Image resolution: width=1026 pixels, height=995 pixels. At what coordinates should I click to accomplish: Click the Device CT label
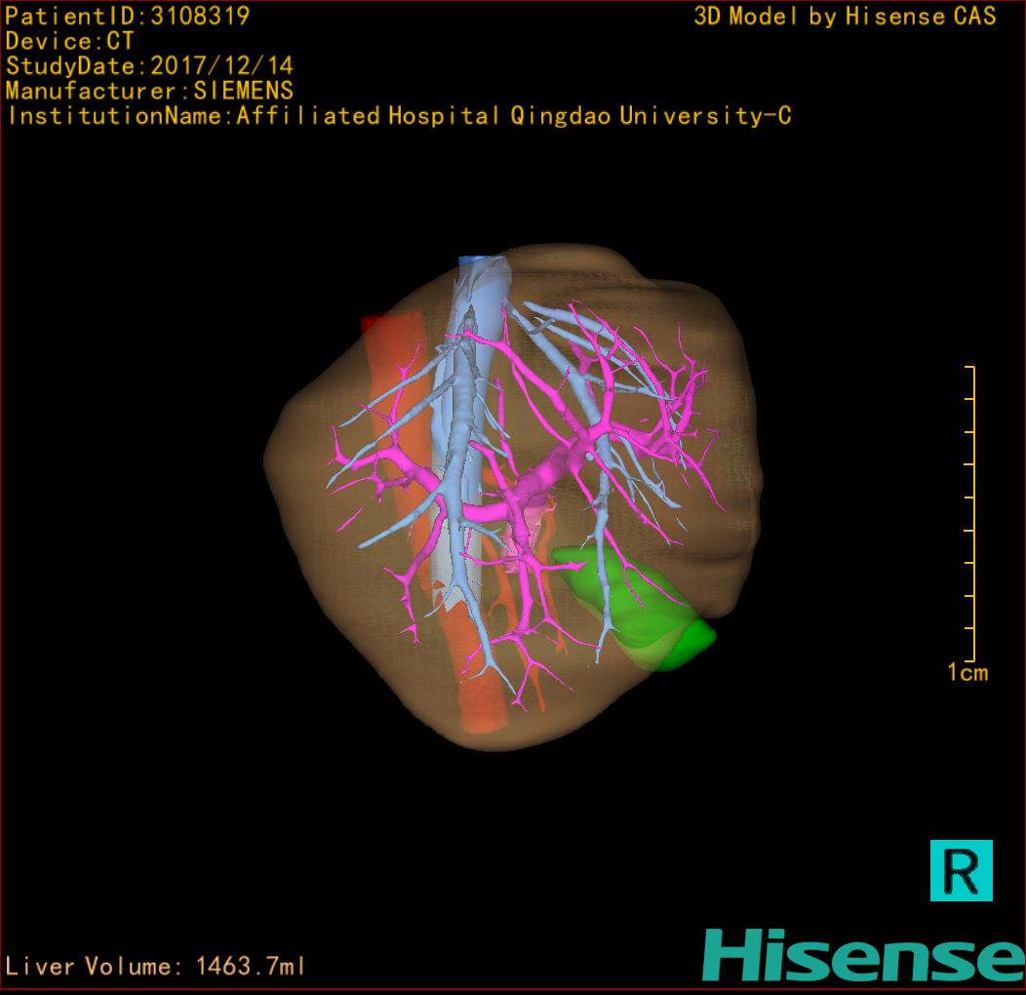69,41
